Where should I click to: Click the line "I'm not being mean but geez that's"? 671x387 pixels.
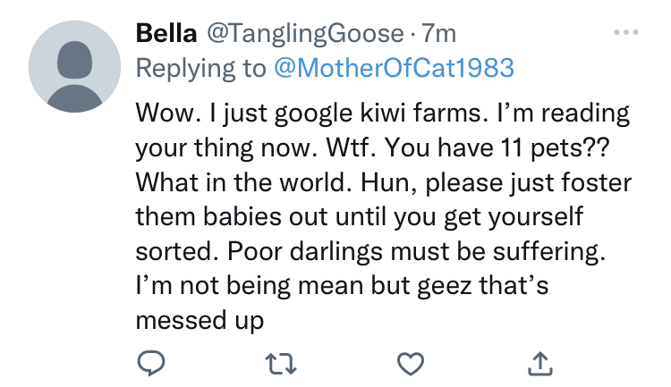click(342, 286)
